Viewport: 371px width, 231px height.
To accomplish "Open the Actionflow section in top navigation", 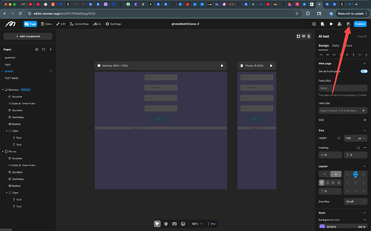I will 80,24.
